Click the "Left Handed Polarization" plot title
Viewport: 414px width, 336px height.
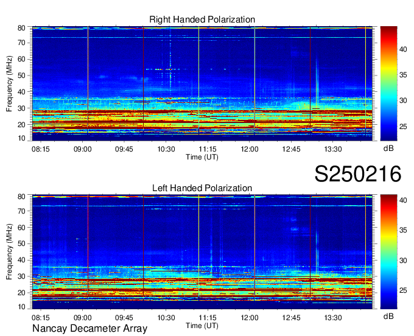pos(202,188)
